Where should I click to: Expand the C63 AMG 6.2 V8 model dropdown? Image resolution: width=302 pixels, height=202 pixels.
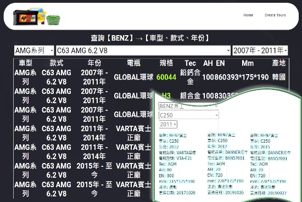coord(143,50)
